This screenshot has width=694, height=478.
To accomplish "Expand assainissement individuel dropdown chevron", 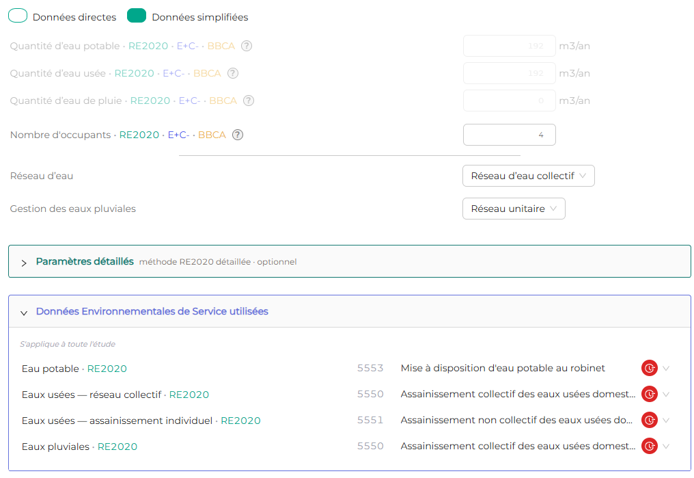I will pyautogui.click(x=666, y=420).
